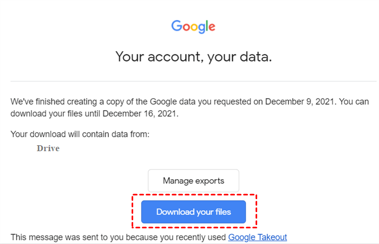Click "Your download will contain data from:" text
Viewport: 379px width, 244px height.
[80, 134]
